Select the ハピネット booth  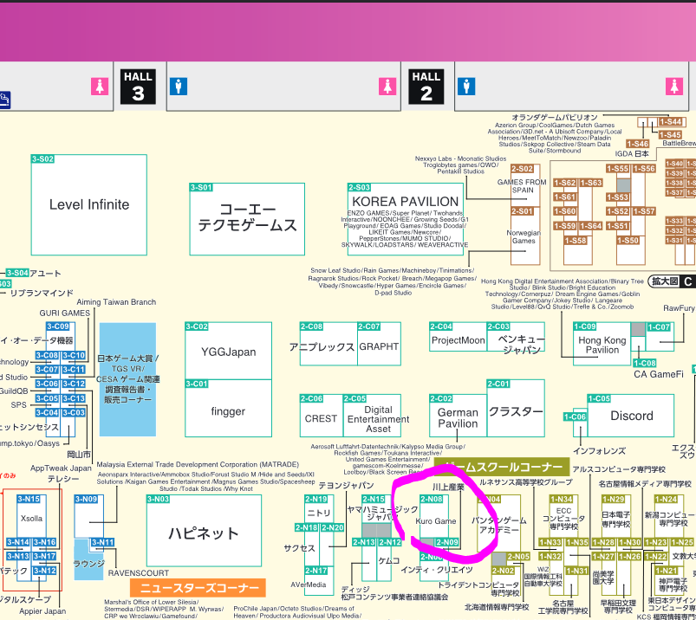(204, 531)
